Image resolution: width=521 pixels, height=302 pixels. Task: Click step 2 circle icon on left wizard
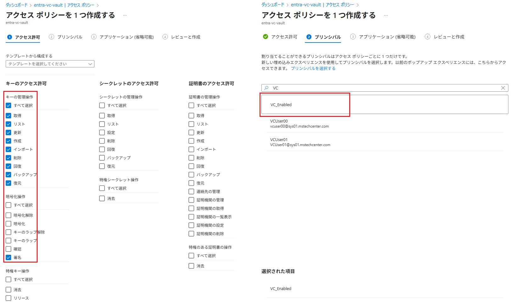[51, 37]
